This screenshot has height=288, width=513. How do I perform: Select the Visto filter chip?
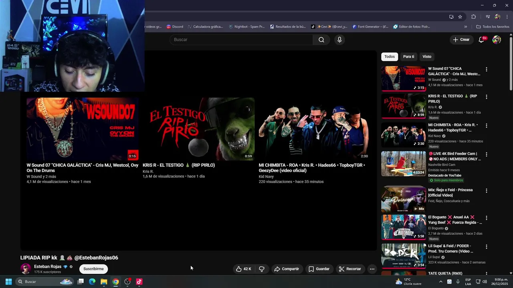pyautogui.click(x=427, y=56)
